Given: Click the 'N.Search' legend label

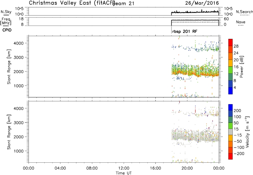Looking at the screenshot, I should click(244, 12).
